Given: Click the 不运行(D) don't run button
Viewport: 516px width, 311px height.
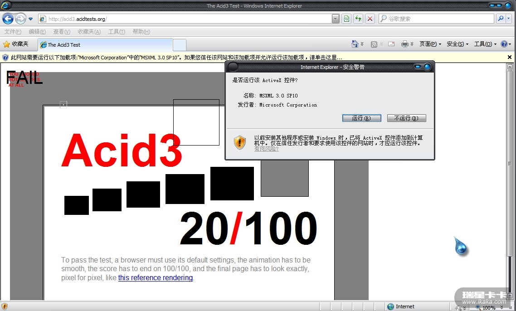Looking at the screenshot, I should click(406, 118).
